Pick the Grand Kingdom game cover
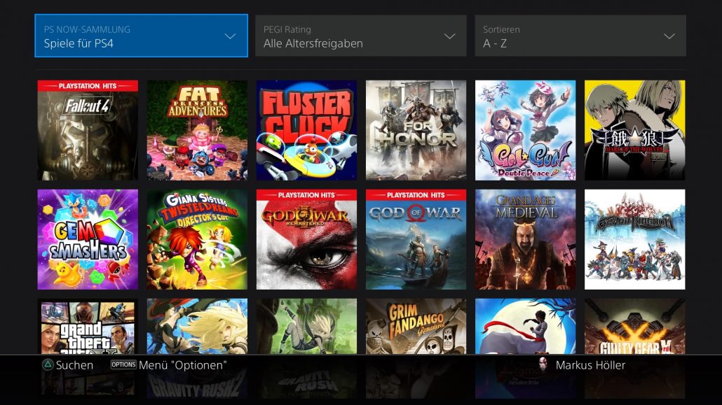The width and height of the screenshot is (722, 405). pos(635,239)
